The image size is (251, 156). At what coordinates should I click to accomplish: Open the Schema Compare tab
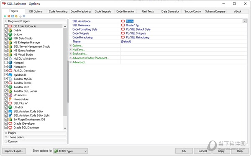[215, 11]
